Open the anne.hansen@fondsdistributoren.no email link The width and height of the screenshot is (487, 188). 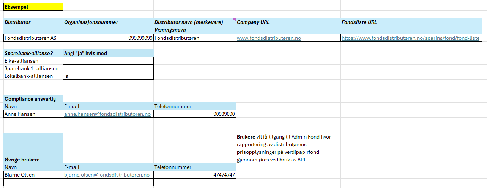pos(107,114)
